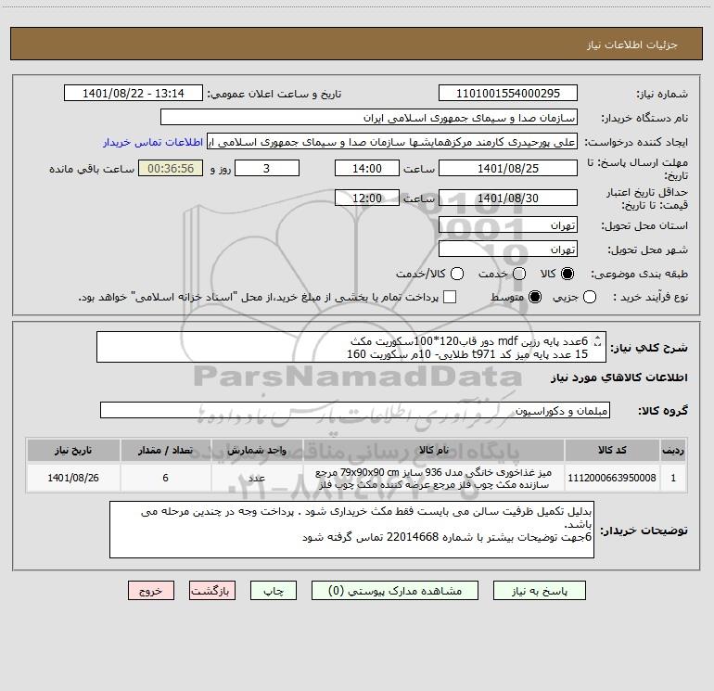The height and width of the screenshot is (691, 714).
Task: Click product code 1112000663950008 cell
Action: click(612, 478)
